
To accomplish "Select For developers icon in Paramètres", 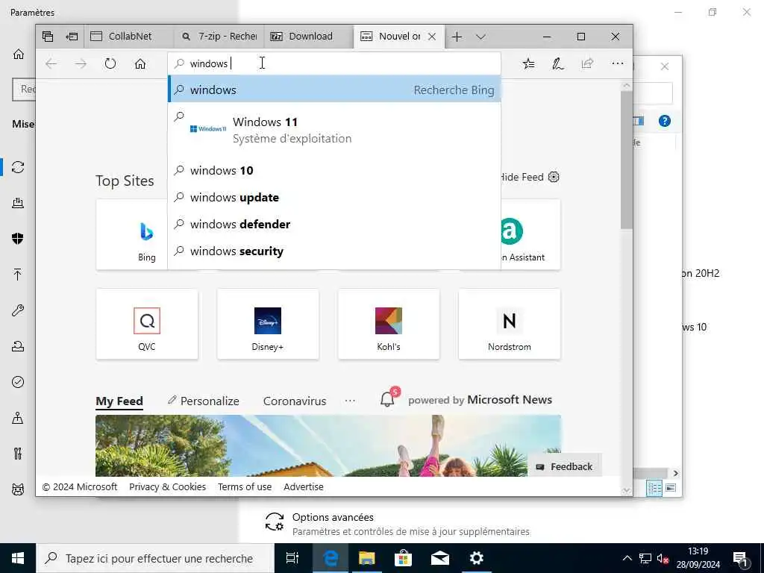I will click(18, 454).
